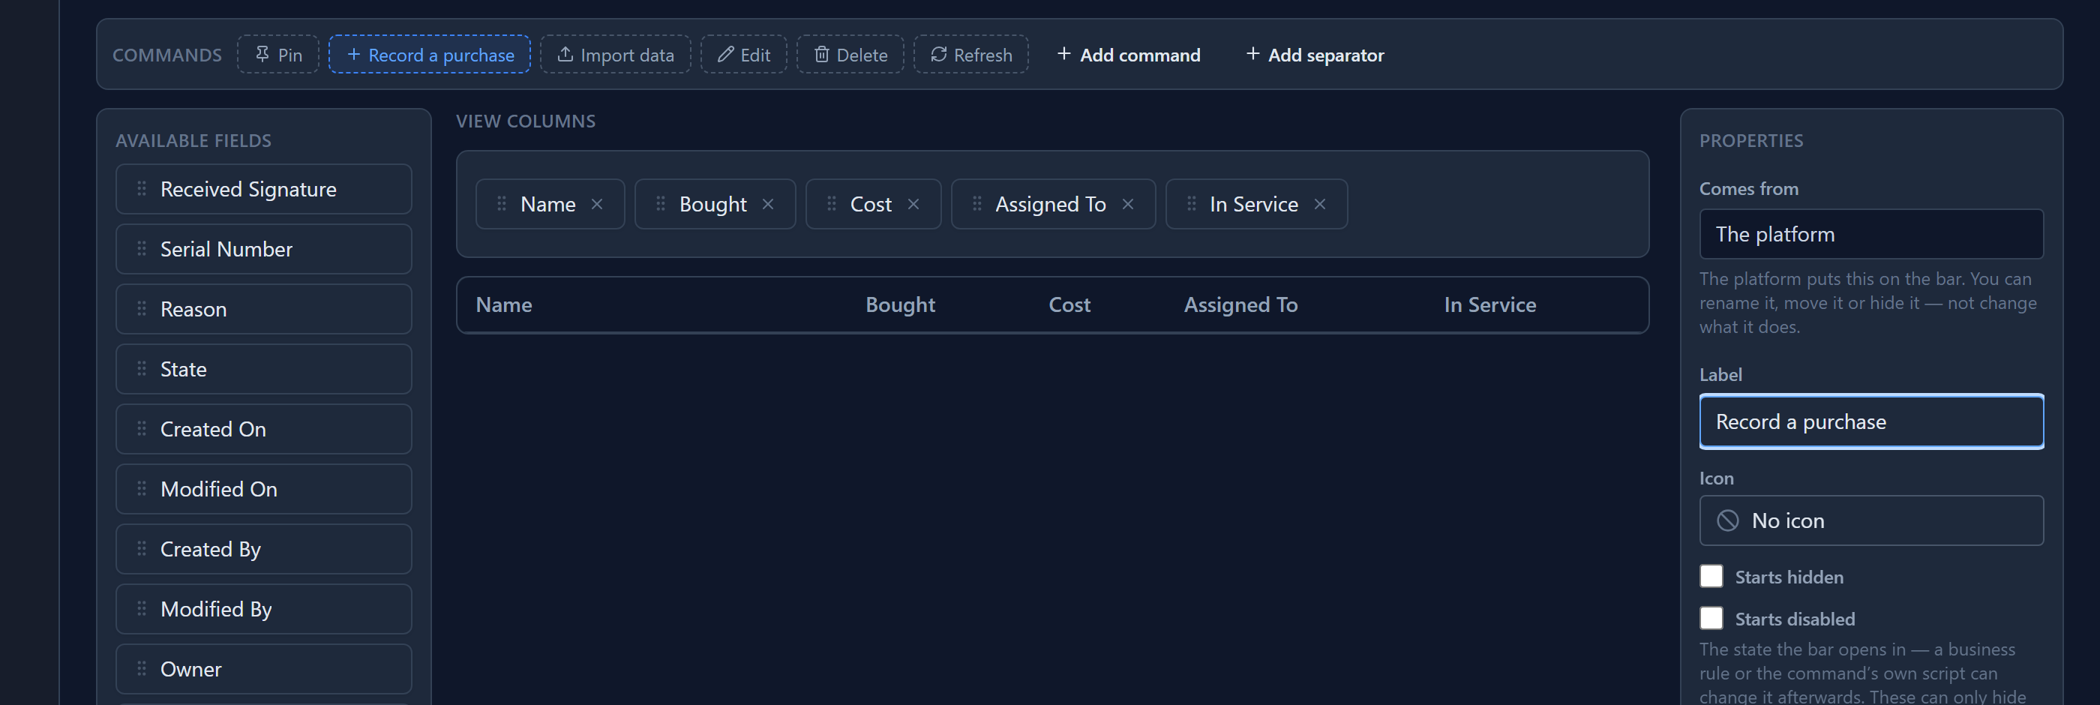Toggle the Starts disabled checkbox
Viewport: 2100px width, 705px height.
(x=1711, y=619)
